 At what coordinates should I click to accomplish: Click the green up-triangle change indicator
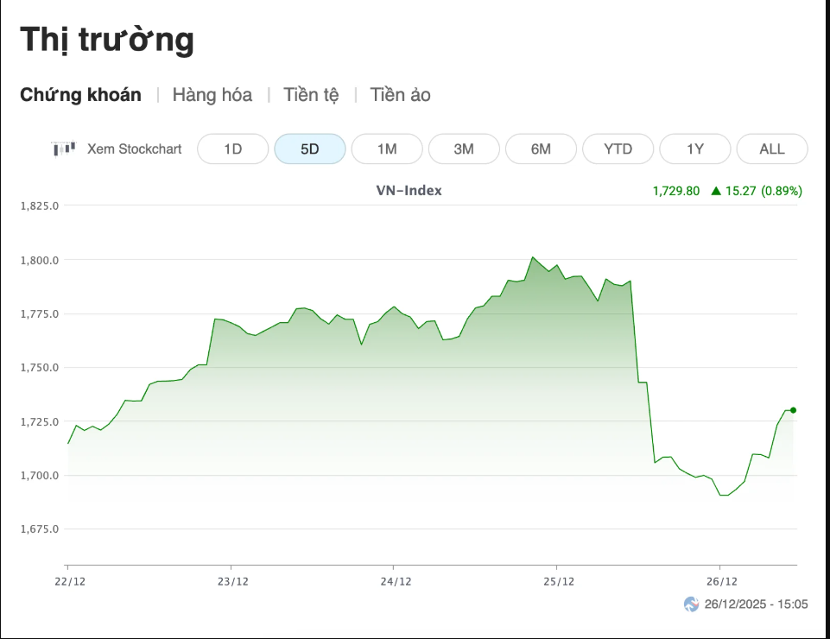(x=716, y=191)
